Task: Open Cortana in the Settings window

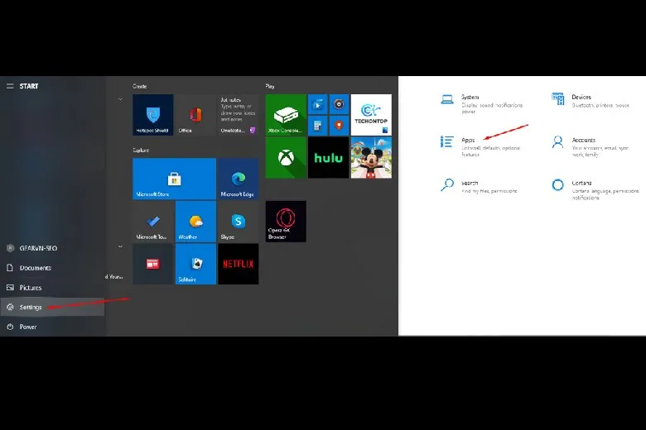Action: point(595,189)
